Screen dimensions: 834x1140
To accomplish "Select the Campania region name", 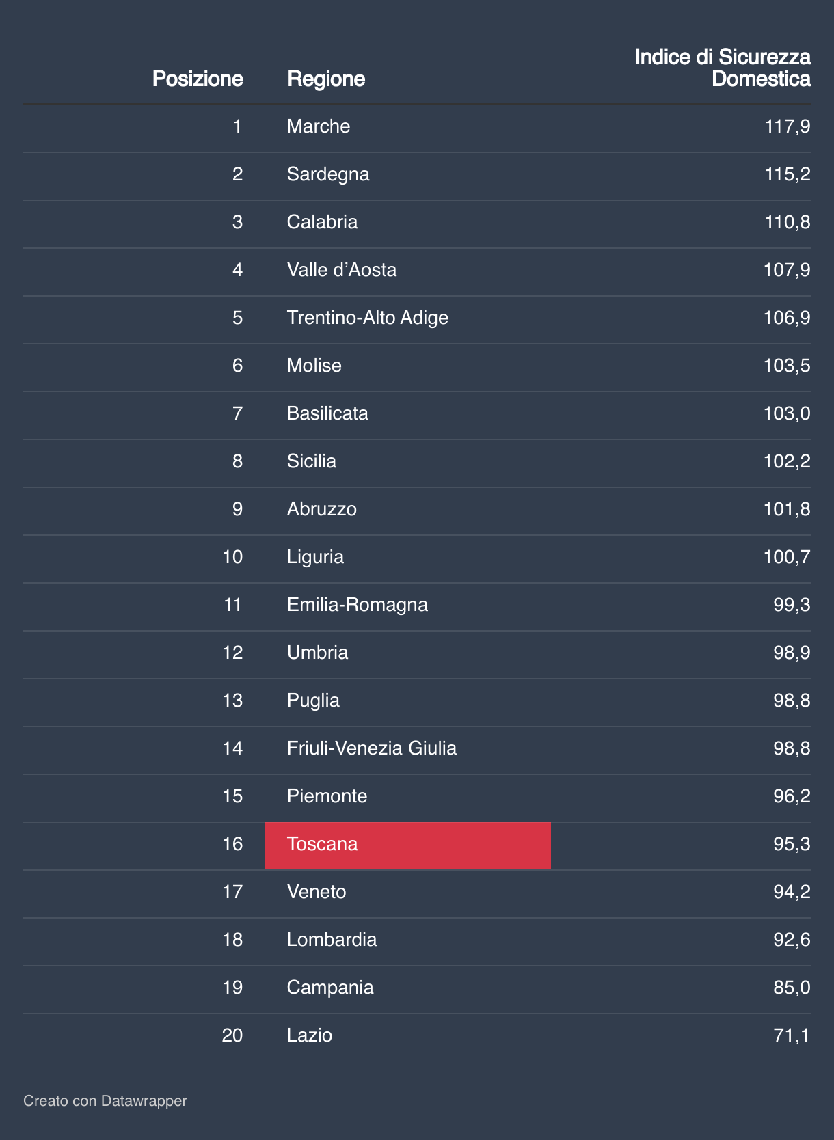I will 330,988.
